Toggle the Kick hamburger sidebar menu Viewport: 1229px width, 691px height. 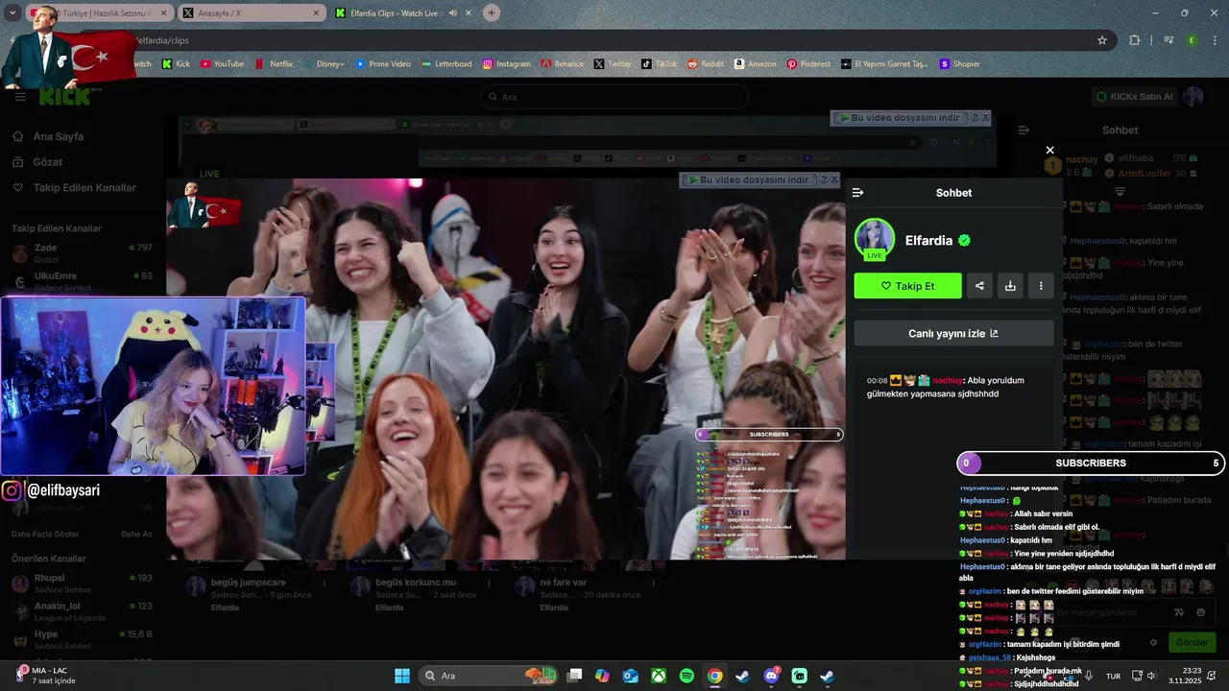tap(20, 97)
